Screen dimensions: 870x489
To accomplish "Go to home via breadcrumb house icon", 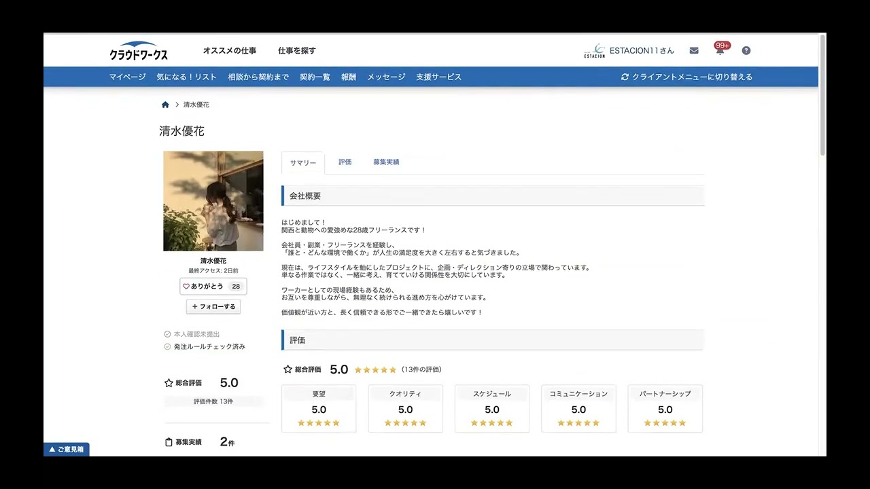I will point(165,105).
